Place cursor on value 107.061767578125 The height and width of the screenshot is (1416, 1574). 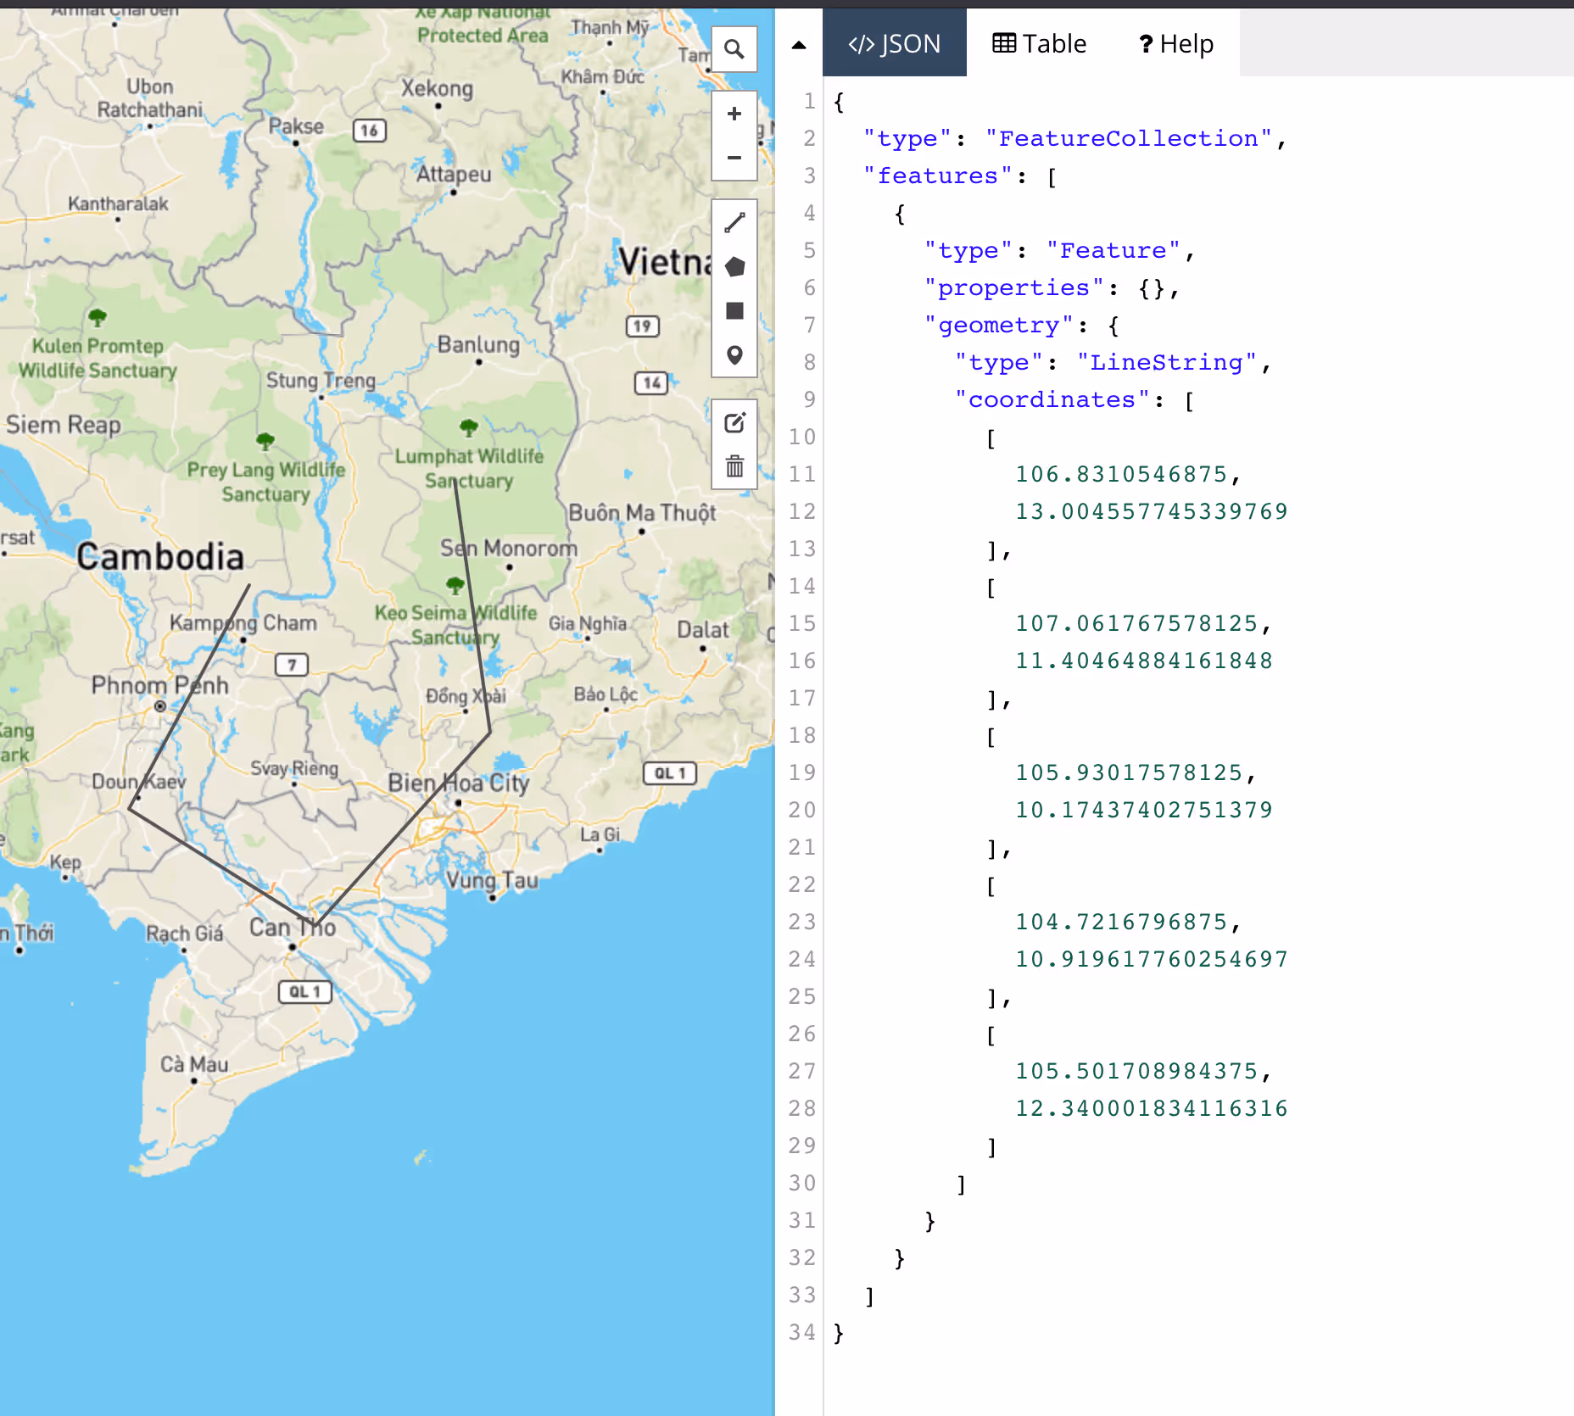pos(1136,623)
